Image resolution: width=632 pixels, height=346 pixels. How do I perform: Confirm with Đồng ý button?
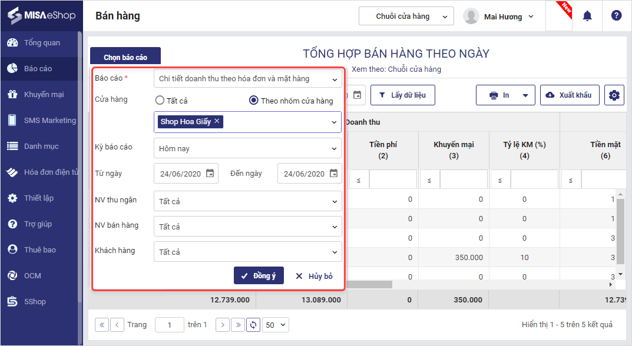click(259, 275)
